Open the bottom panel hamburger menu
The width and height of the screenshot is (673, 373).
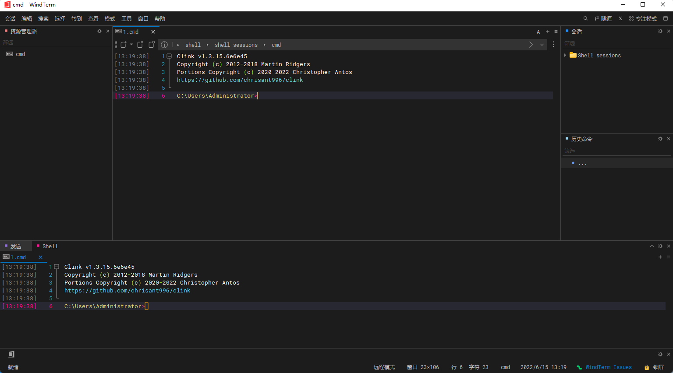(x=669, y=257)
